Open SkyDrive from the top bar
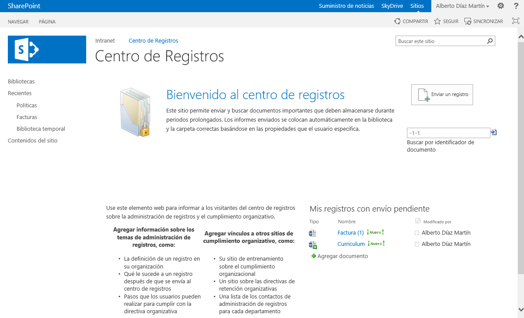The height and width of the screenshot is (318, 524). (392, 6)
